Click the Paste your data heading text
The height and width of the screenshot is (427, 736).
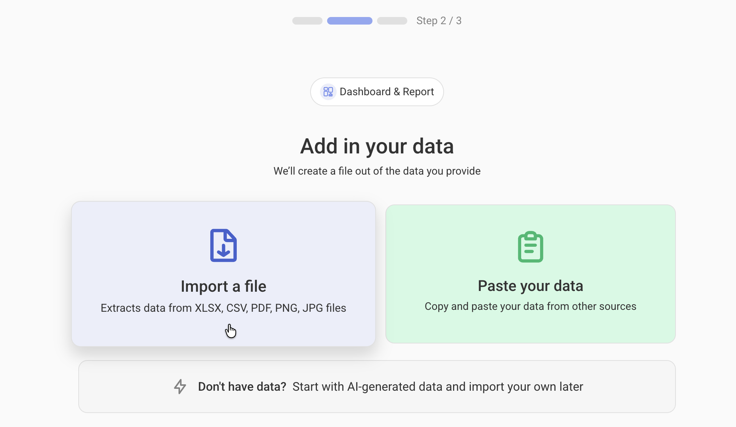[531, 286]
